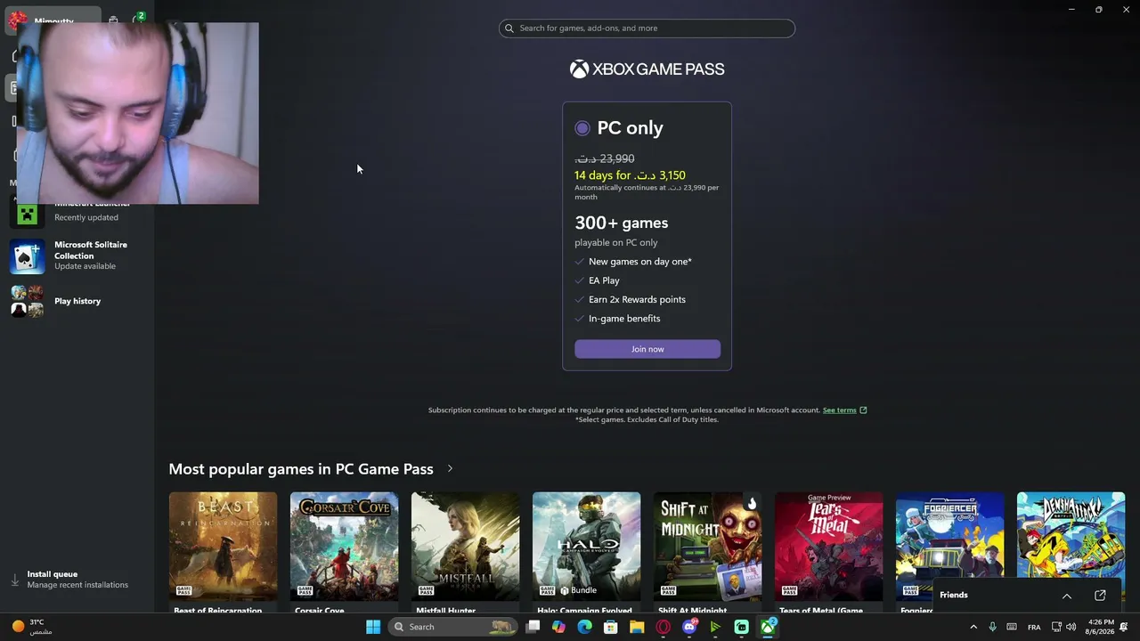Open the Microsoft Solitaire Collection game icon
Screen dimensions: 1140x641
pos(27,256)
